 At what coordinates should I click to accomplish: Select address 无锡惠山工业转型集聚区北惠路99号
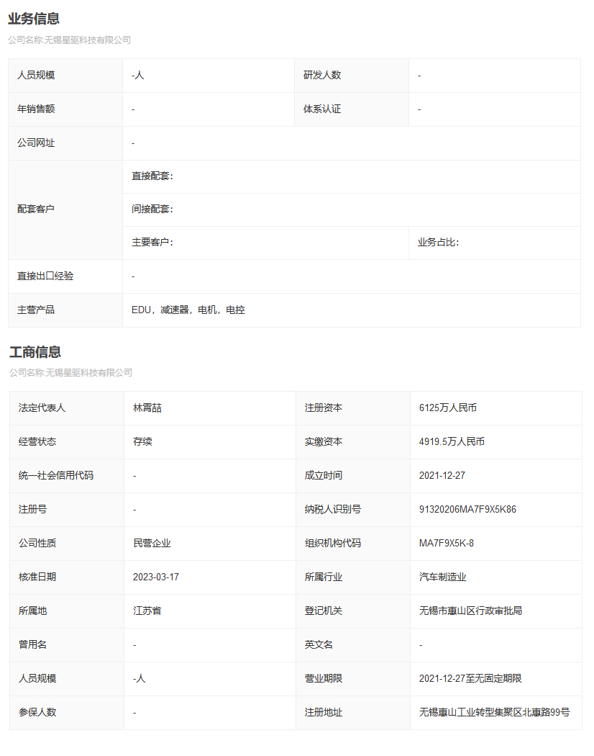(494, 712)
